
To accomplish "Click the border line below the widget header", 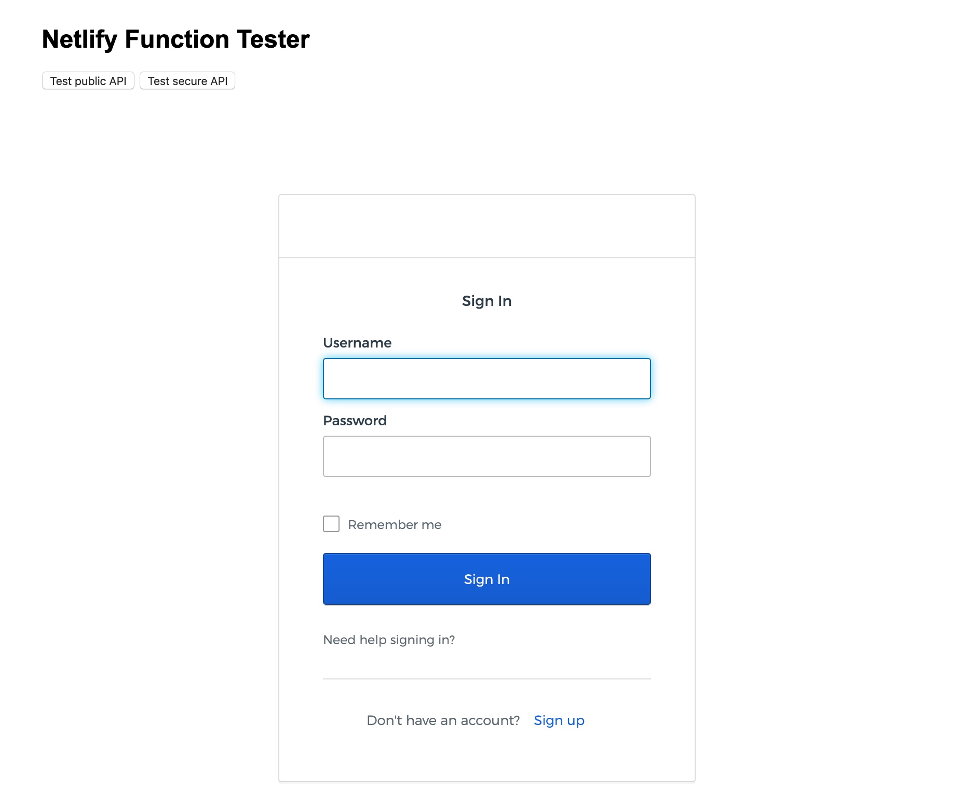I will coord(486,258).
